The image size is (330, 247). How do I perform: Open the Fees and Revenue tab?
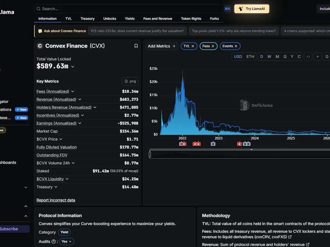pyautogui.click(x=158, y=19)
